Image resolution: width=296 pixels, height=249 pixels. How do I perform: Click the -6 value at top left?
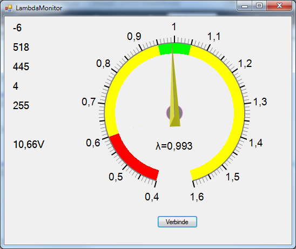click(x=17, y=28)
